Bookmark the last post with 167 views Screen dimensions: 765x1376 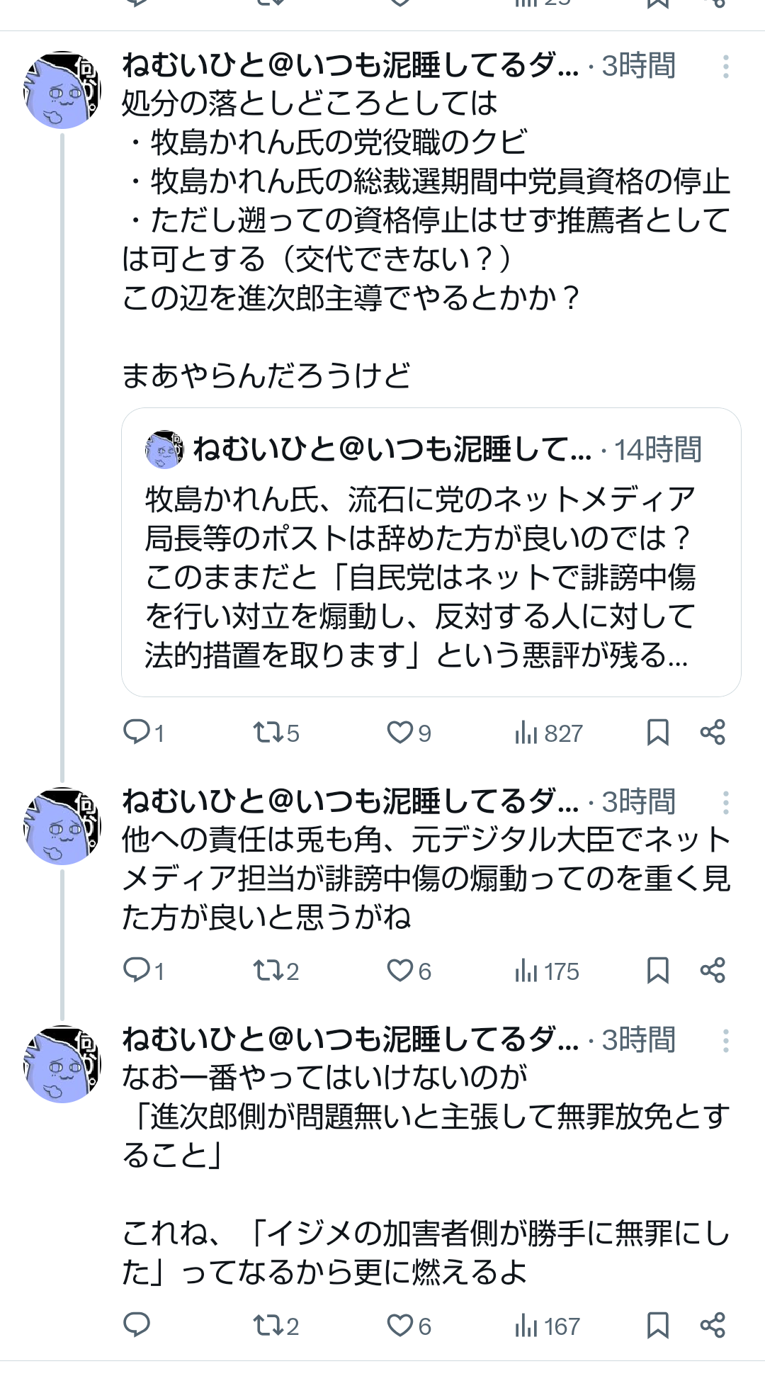pyautogui.click(x=658, y=1324)
